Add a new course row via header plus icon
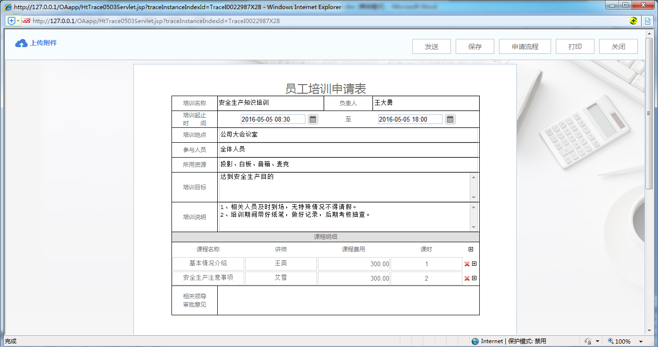 pos(471,249)
